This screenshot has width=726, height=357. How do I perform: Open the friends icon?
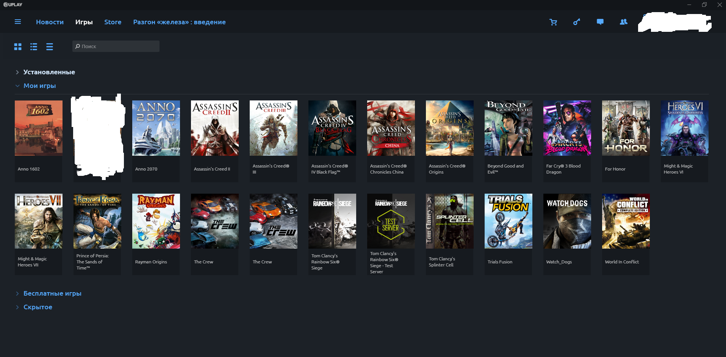tap(624, 22)
